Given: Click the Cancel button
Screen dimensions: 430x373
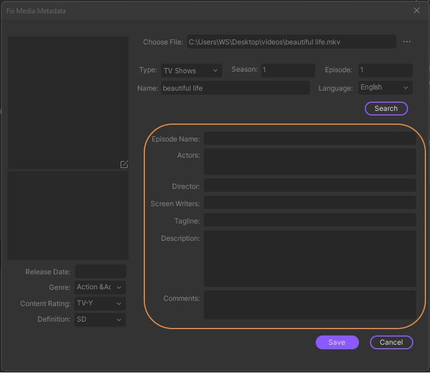Looking at the screenshot, I should (x=391, y=342).
